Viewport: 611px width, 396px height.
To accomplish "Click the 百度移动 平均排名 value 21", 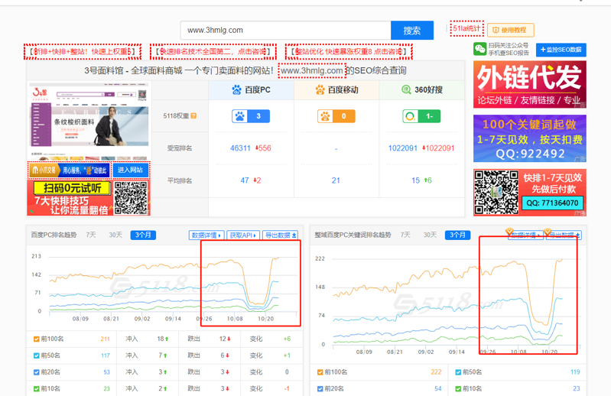I will click(x=336, y=180).
